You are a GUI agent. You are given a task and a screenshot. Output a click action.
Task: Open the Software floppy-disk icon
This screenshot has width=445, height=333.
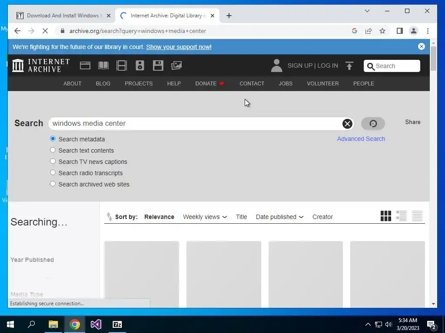(x=158, y=65)
